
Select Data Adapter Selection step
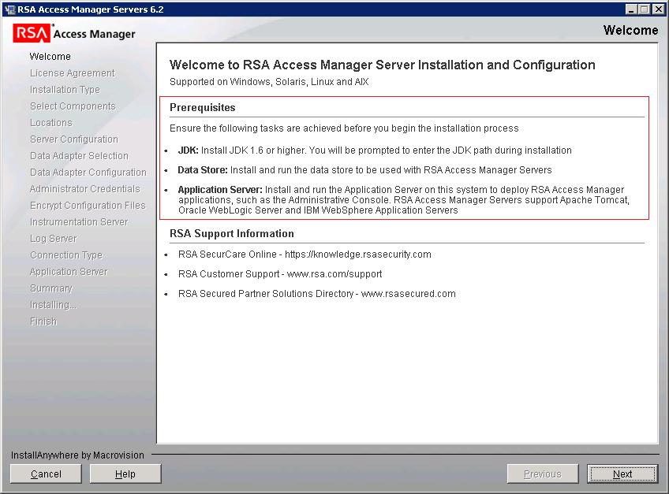coord(77,155)
